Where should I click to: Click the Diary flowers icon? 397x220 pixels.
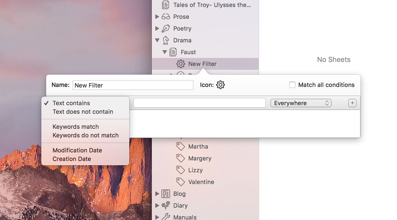pyautogui.click(x=166, y=206)
